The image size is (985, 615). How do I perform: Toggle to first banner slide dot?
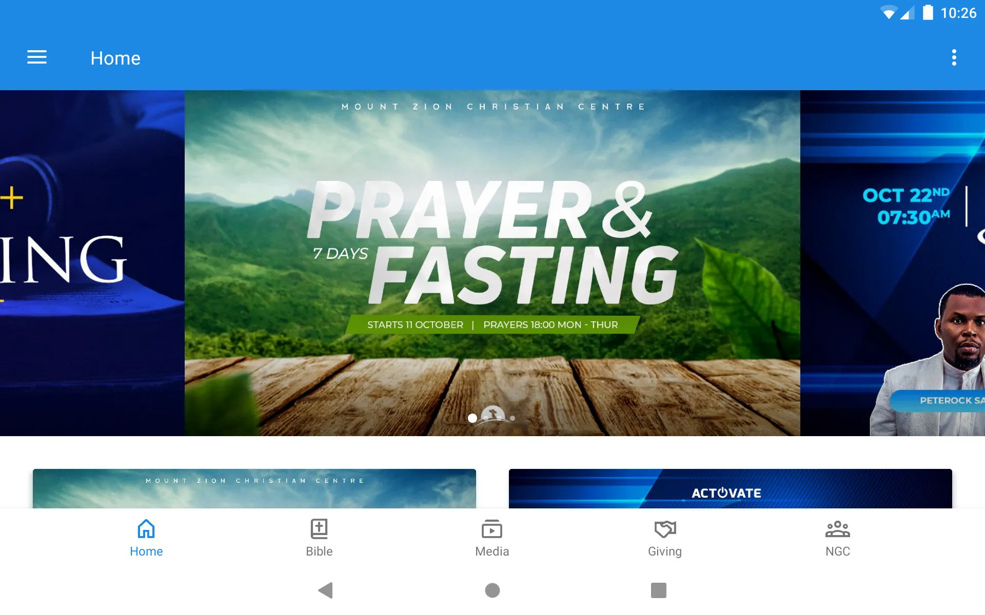click(471, 417)
